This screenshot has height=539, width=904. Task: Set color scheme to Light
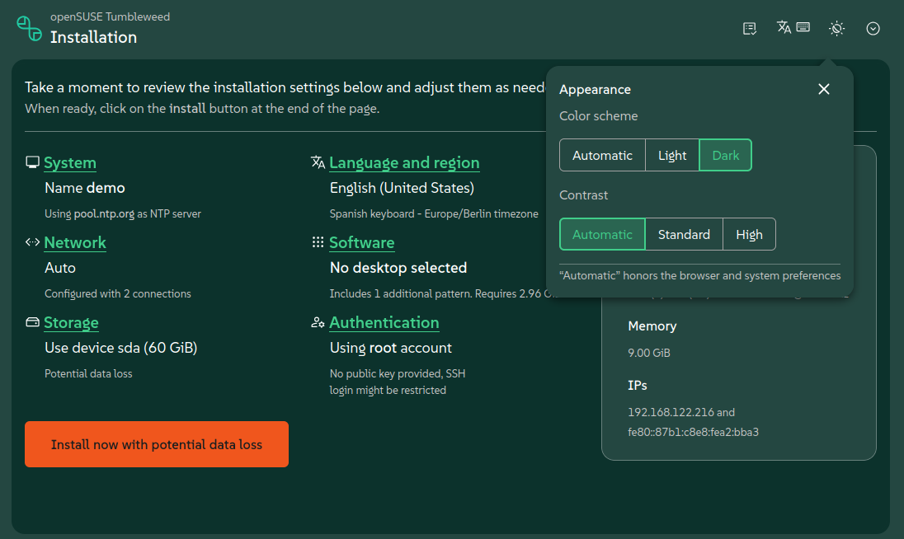click(672, 156)
